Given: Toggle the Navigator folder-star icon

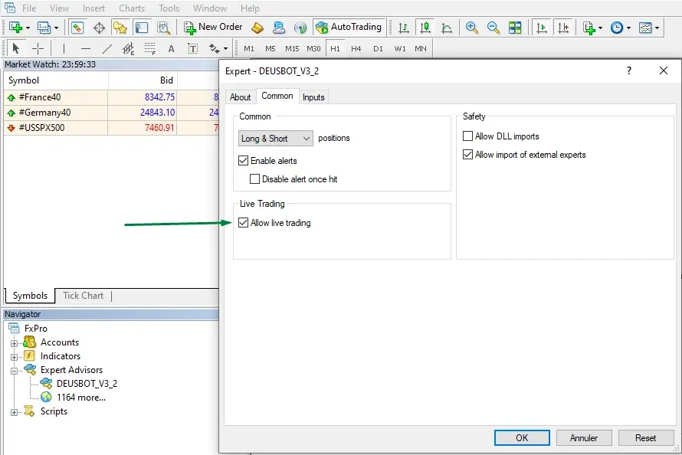Looking at the screenshot, I should tap(120, 28).
